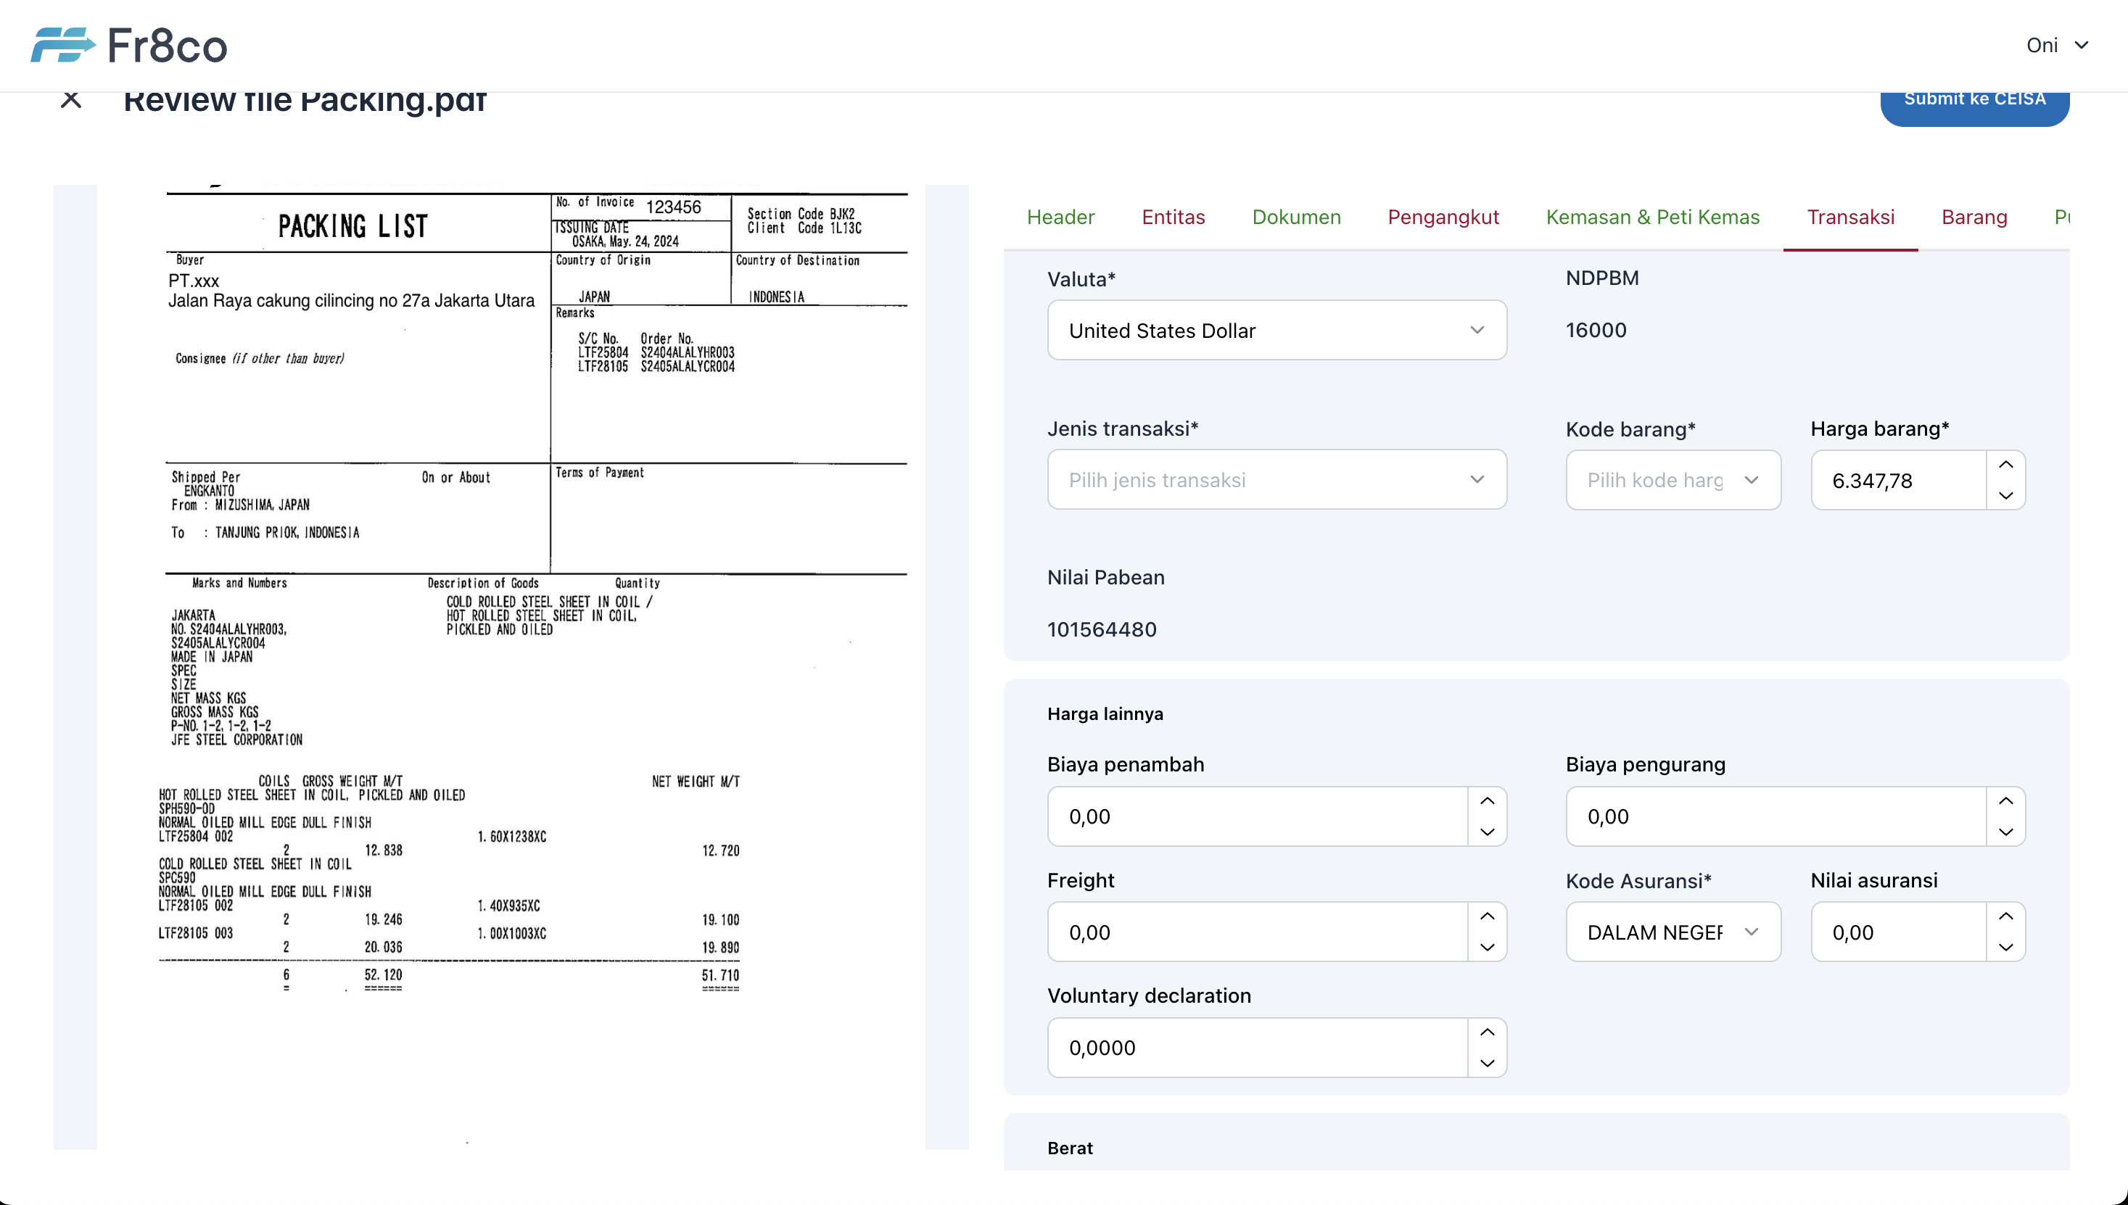
Task: Open the Kode Asuransi dropdown
Action: 1672,932
